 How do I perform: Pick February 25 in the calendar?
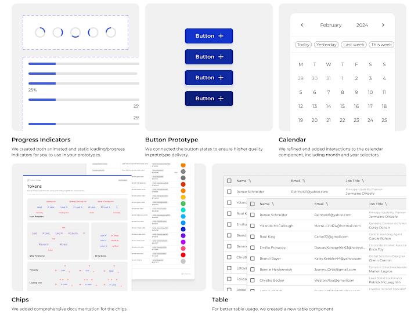(384, 120)
